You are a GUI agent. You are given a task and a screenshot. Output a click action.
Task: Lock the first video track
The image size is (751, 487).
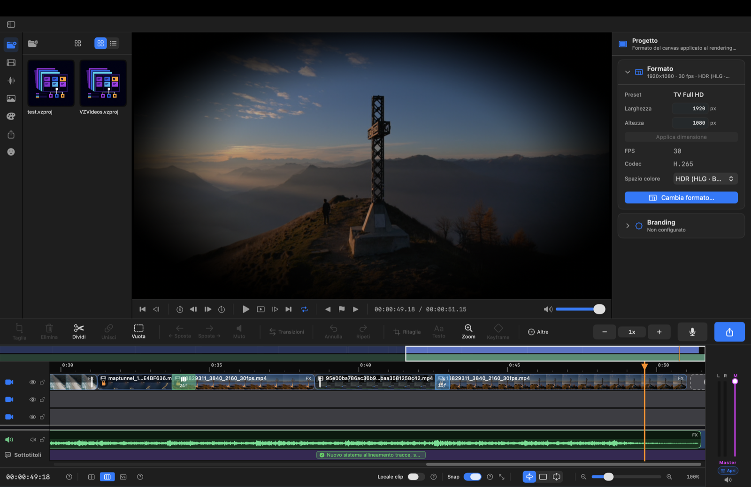[x=43, y=382]
